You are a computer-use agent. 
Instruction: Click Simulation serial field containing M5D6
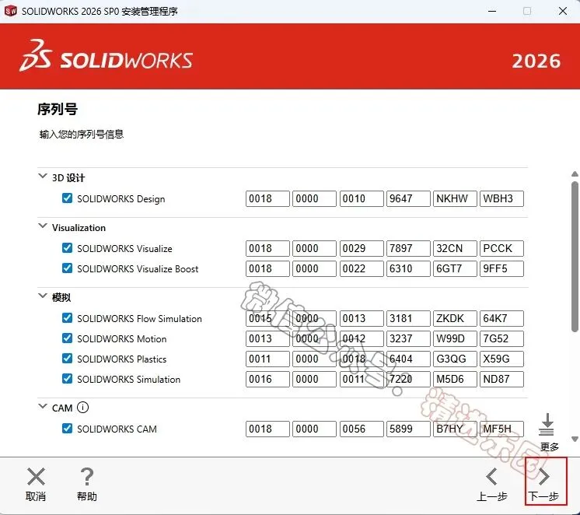point(455,379)
